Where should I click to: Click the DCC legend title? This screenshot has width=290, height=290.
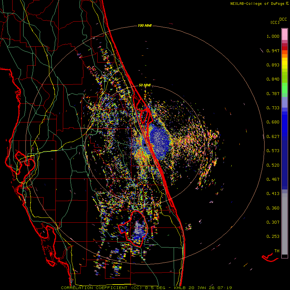pyautogui.click(x=283, y=19)
